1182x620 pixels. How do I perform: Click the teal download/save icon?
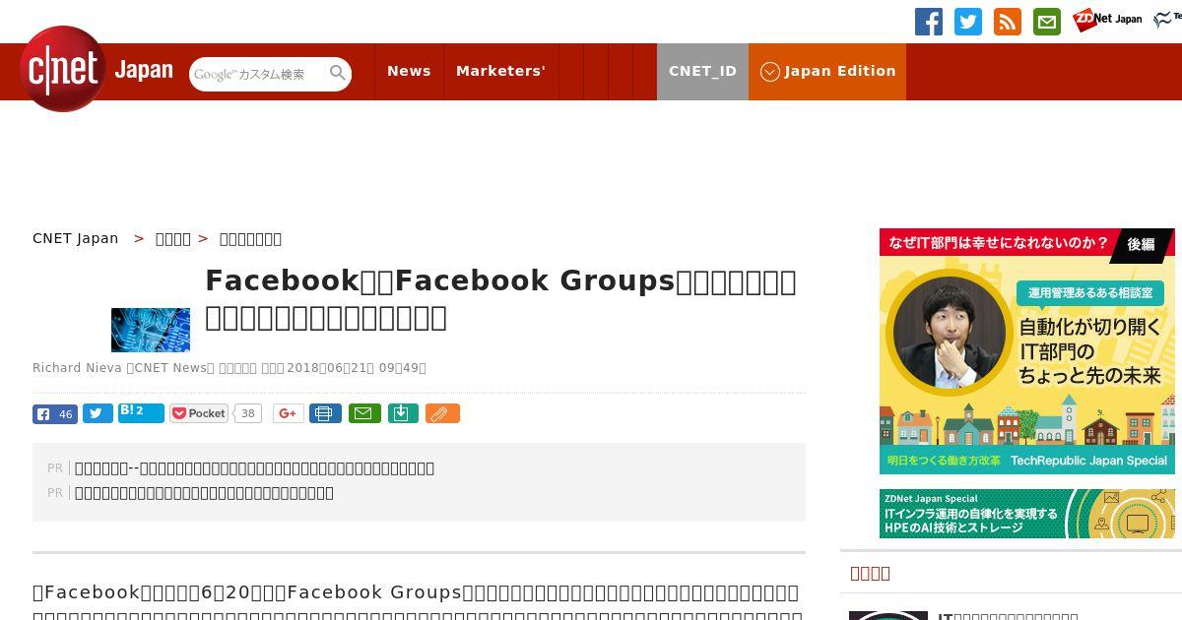pyautogui.click(x=403, y=413)
